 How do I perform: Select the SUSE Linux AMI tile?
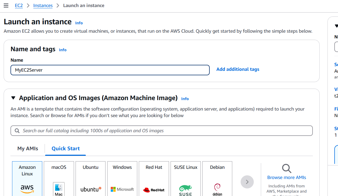pos(186,179)
